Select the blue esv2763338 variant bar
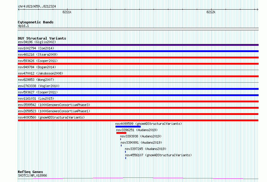 [138, 89]
